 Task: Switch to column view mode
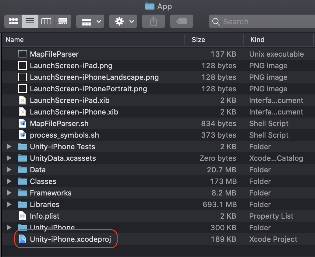tap(46, 21)
